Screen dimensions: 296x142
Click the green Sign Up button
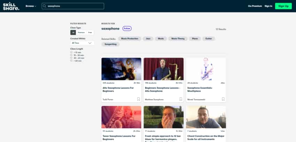283,6
